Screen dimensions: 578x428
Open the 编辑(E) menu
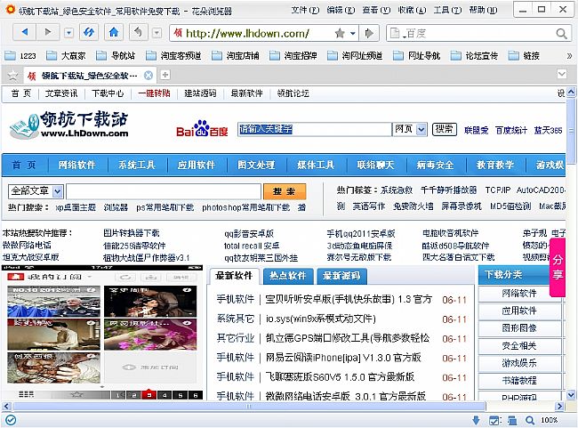341,11
